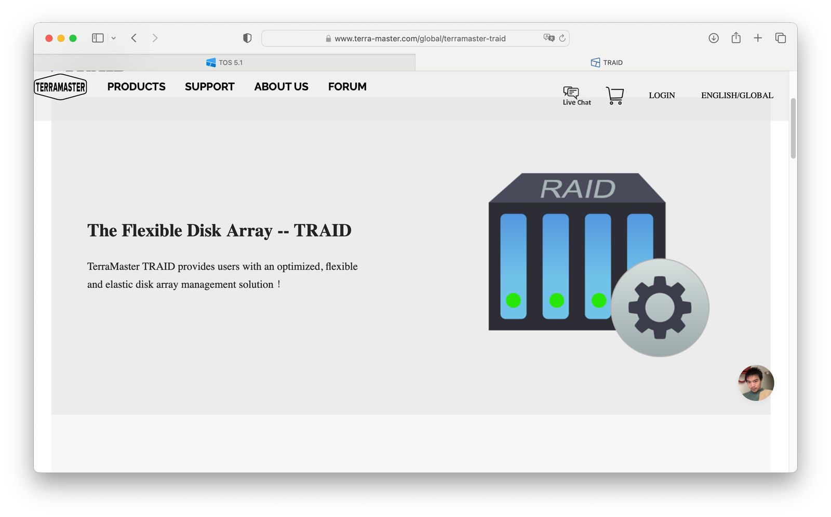Open a new tab
This screenshot has height=517, width=831.
tap(758, 38)
